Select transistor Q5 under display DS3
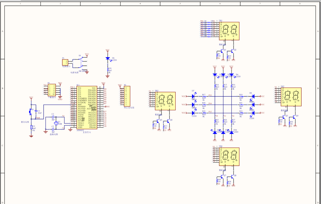Screen dimensions: 321x204 [x=158, y=121]
